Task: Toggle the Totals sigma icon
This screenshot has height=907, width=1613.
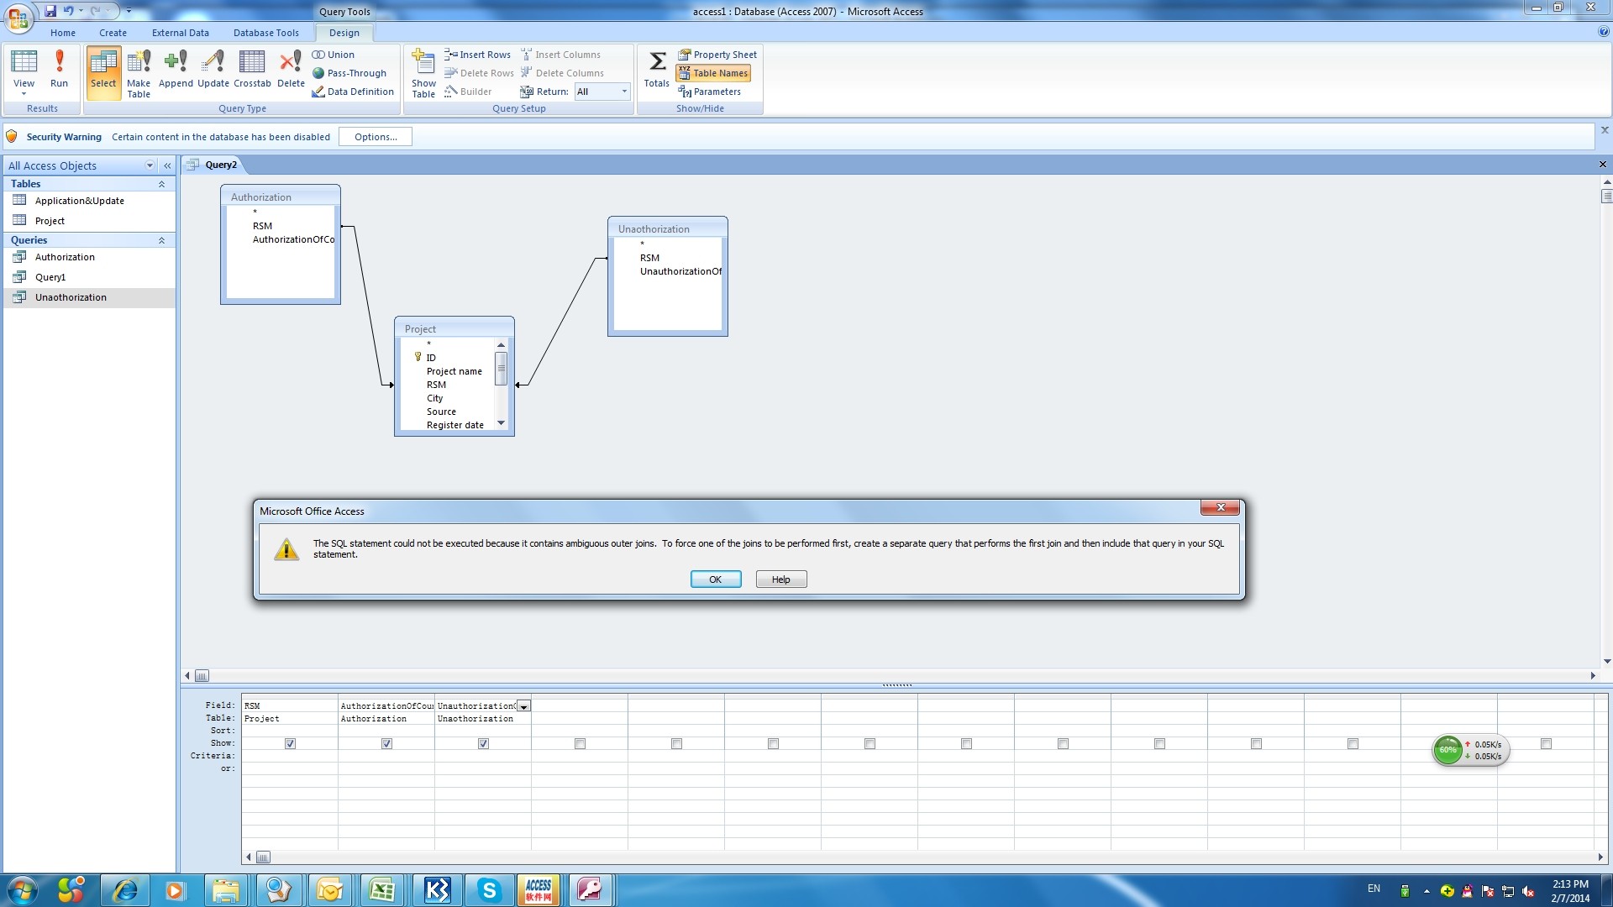Action: (x=657, y=68)
